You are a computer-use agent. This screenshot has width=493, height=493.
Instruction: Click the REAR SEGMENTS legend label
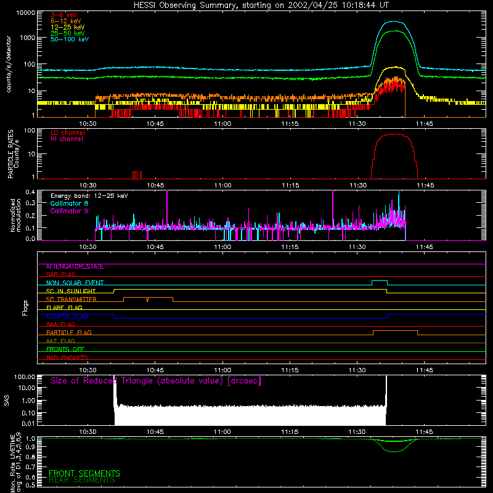tap(82, 480)
